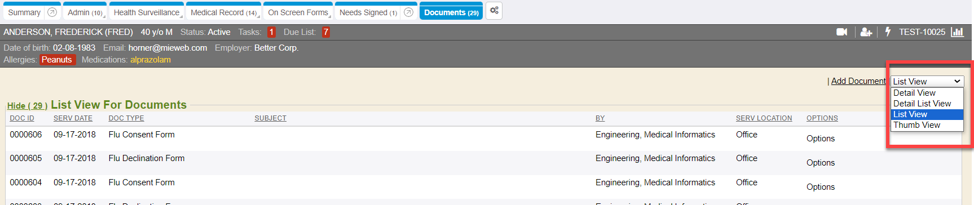Open the bar chart icon
Viewport: 974px width, 205px height.
tap(958, 32)
